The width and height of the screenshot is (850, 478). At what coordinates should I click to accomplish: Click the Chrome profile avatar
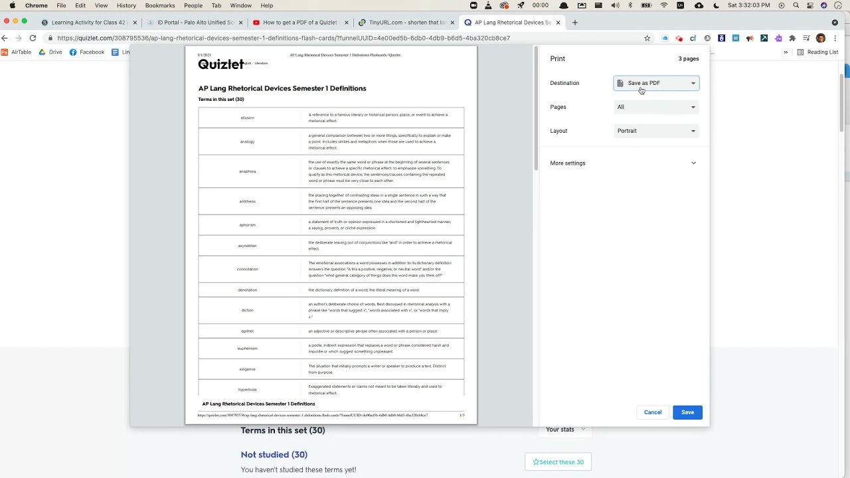pos(821,39)
